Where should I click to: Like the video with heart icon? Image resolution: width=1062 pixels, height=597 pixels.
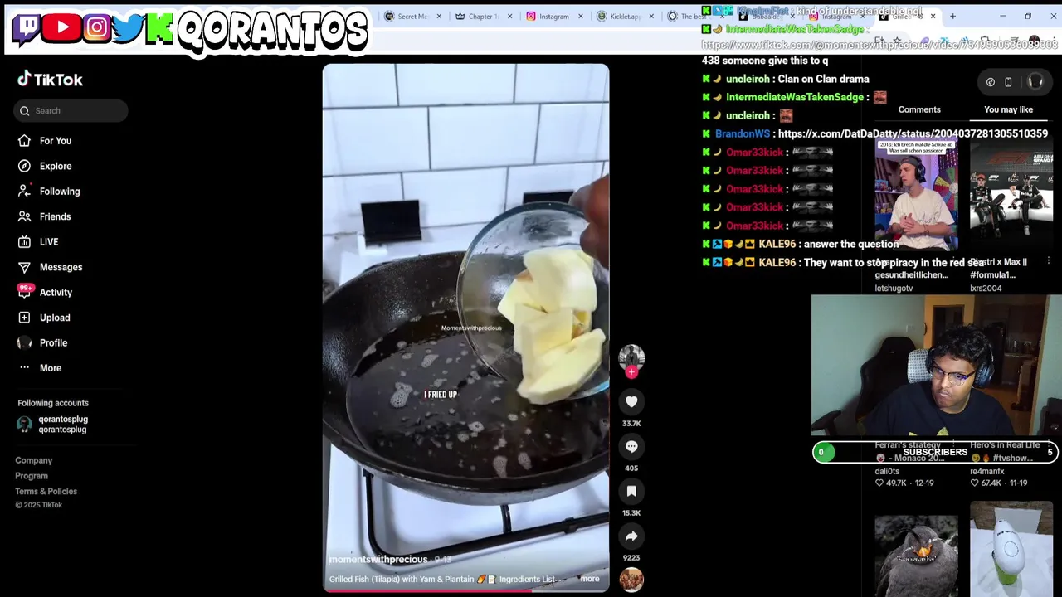click(x=631, y=401)
